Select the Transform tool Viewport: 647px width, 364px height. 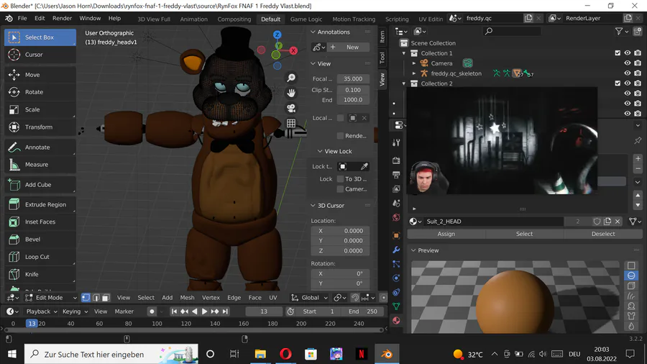click(x=40, y=127)
